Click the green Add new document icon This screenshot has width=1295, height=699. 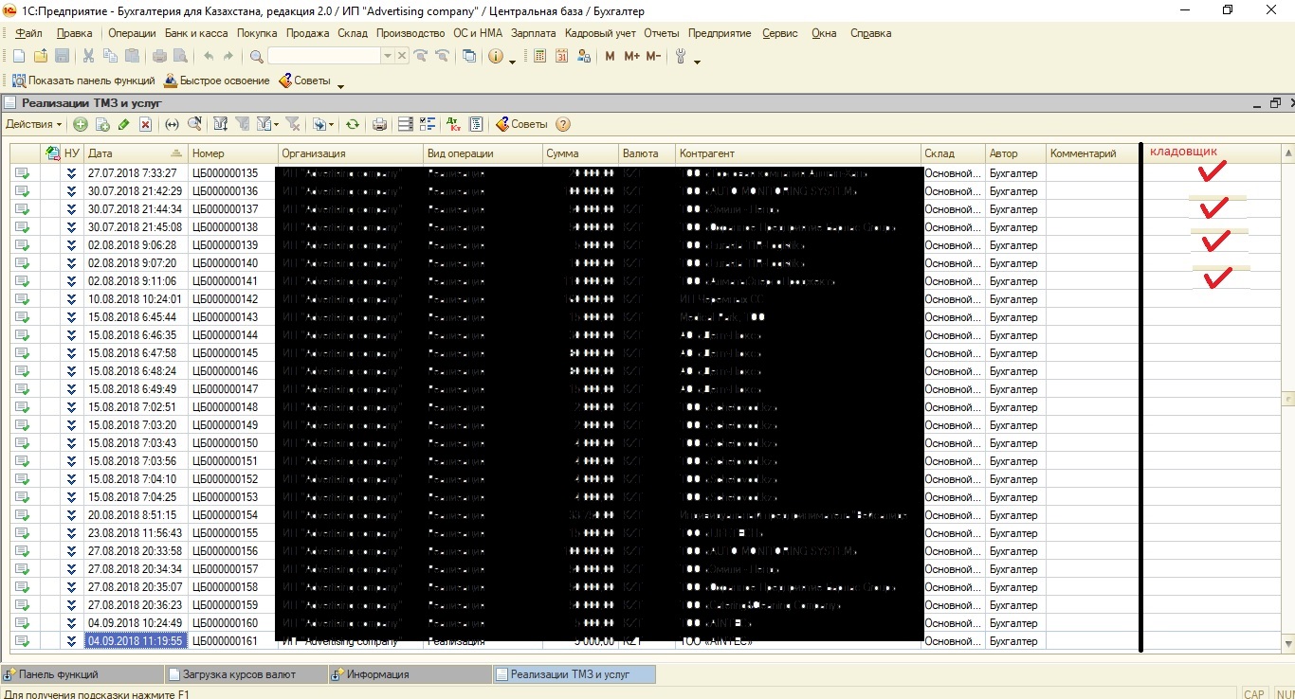pyautogui.click(x=81, y=124)
